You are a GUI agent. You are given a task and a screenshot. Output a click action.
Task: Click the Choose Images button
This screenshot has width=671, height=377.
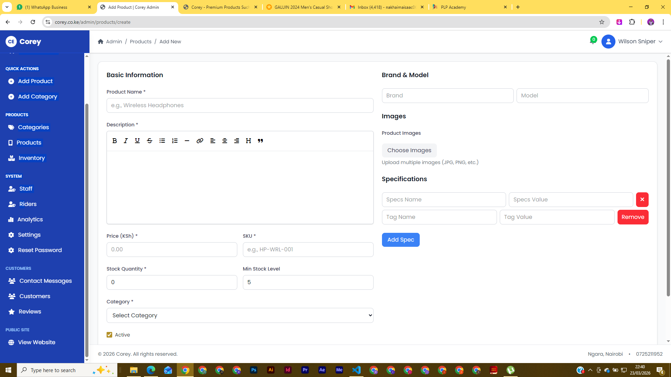pos(409,150)
